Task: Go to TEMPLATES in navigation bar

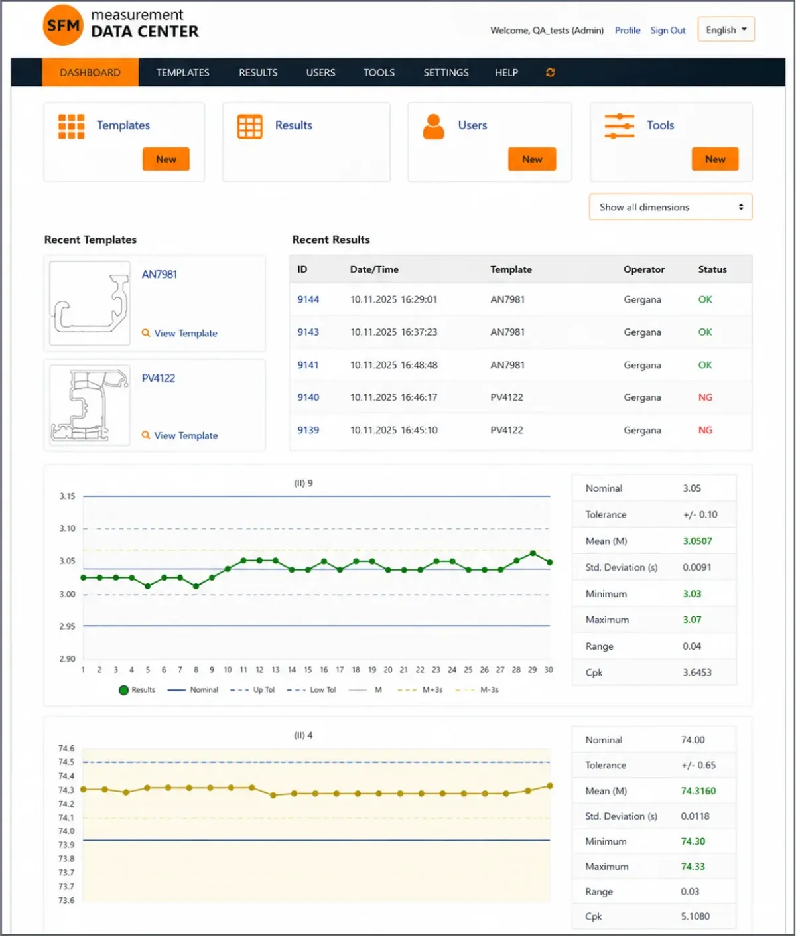Action: [182, 72]
